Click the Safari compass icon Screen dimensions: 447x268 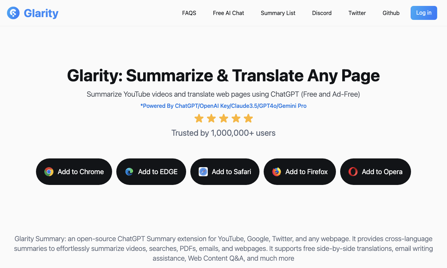point(203,172)
